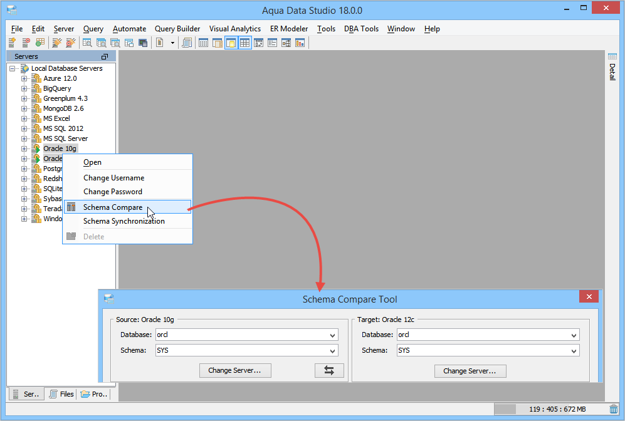This screenshot has width=625, height=421.
Task: Click the second stacked query window magnifier icon
Action: [102, 43]
